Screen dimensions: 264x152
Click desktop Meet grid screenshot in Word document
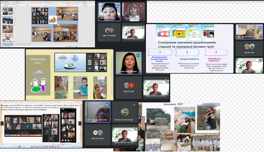click(23, 126)
